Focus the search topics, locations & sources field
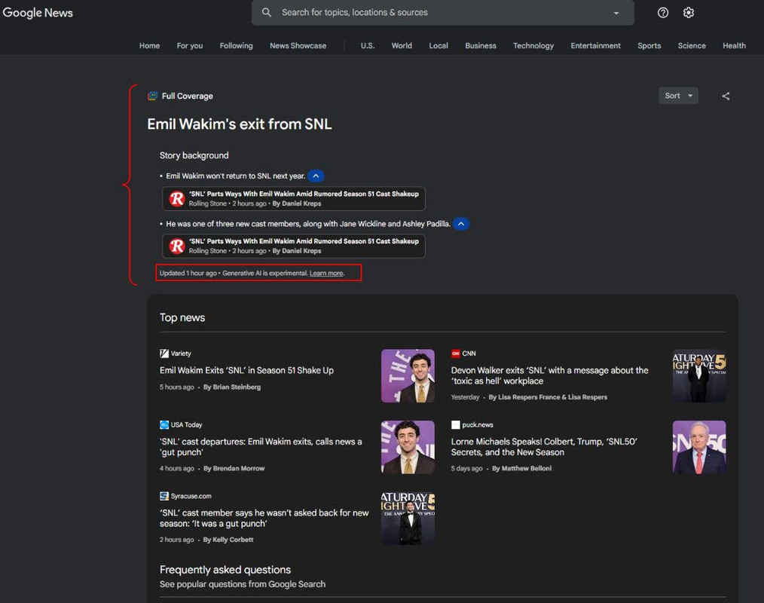This screenshot has width=764, height=603. [x=442, y=12]
